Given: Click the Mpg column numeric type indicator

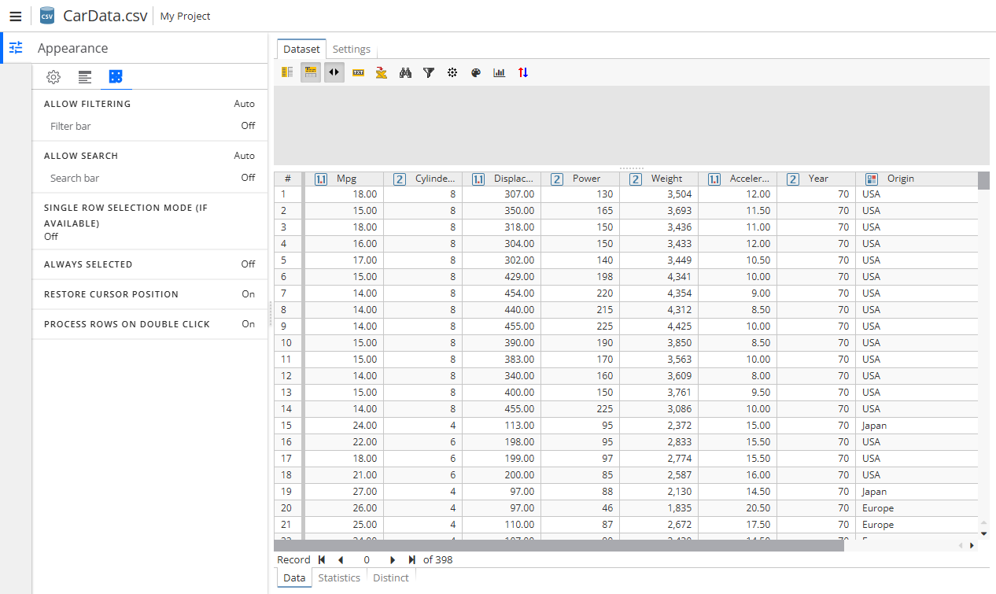Looking at the screenshot, I should click(321, 179).
